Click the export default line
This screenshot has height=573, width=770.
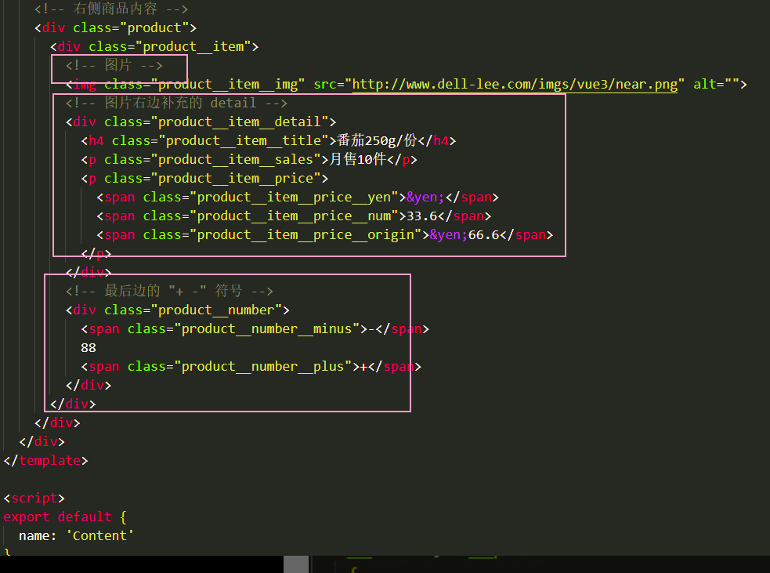pyautogui.click(x=65, y=517)
